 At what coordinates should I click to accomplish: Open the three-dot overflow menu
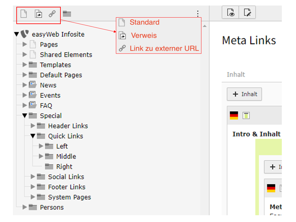[x=197, y=13]
